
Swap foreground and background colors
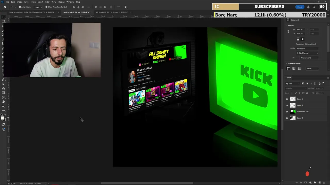pyautogui.click(x=5, y=115)
